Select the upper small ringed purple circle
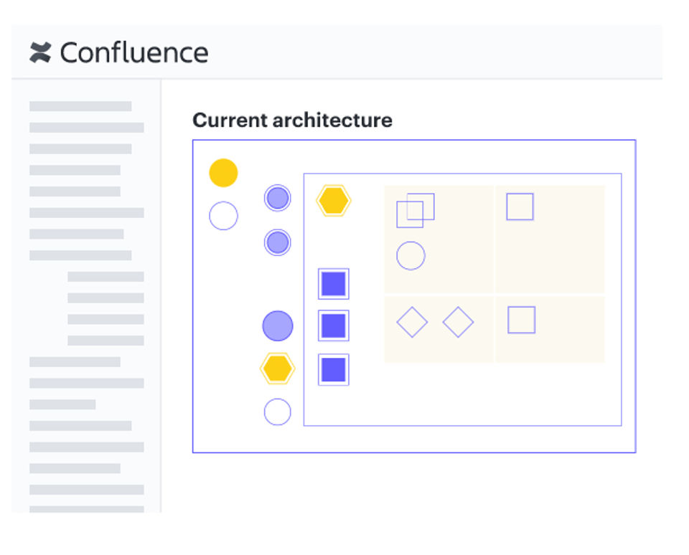The width and height of the screenshot is (689, 555). [278, 198]
